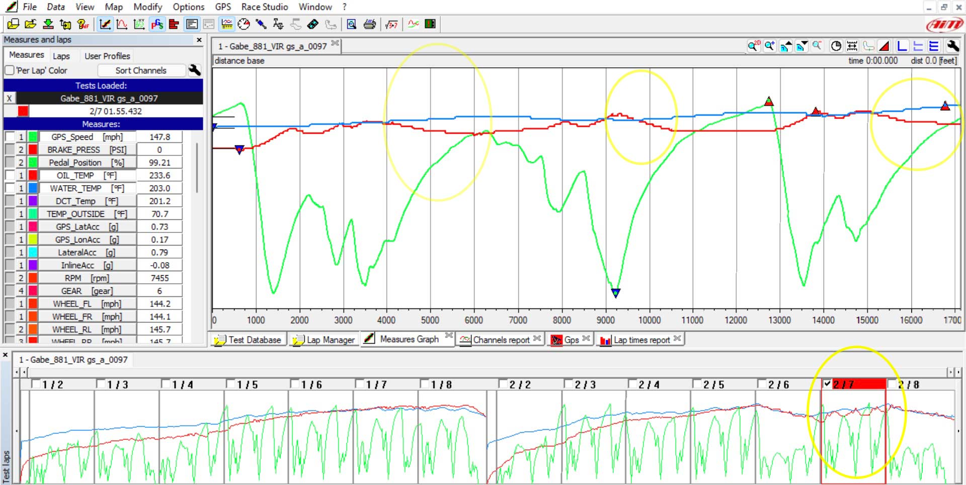966x485 pixels.
Task: Switch to the Laps tab
Action: 61,56
